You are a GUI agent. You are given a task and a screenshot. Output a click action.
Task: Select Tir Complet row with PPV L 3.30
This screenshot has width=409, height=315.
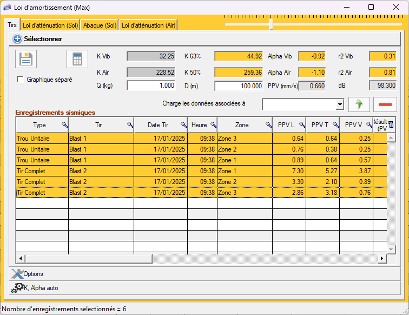click(x=201, y=182)
